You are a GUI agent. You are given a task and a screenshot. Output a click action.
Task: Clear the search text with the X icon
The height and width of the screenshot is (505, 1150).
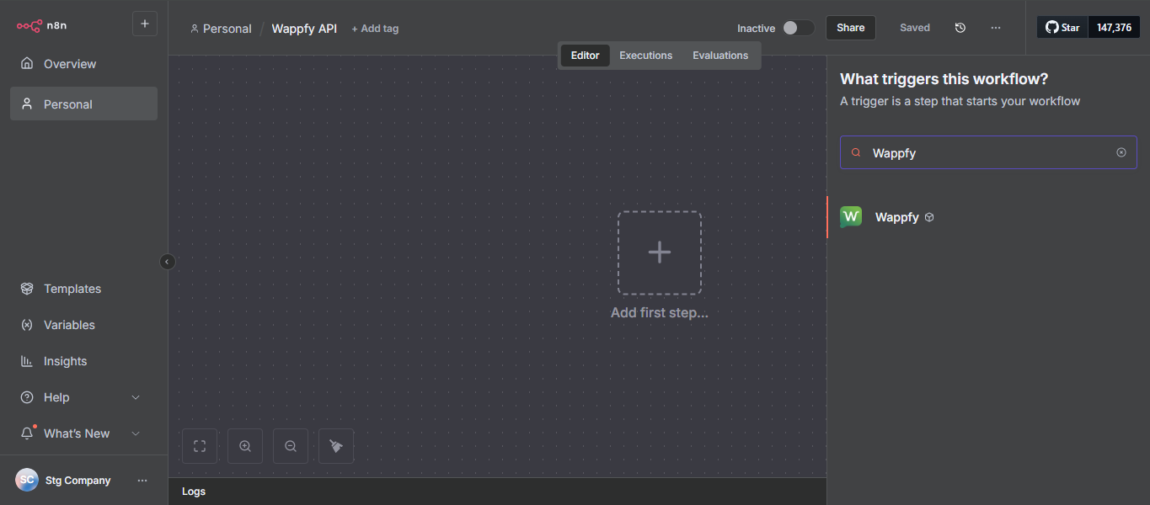(x=1121, y=152)
